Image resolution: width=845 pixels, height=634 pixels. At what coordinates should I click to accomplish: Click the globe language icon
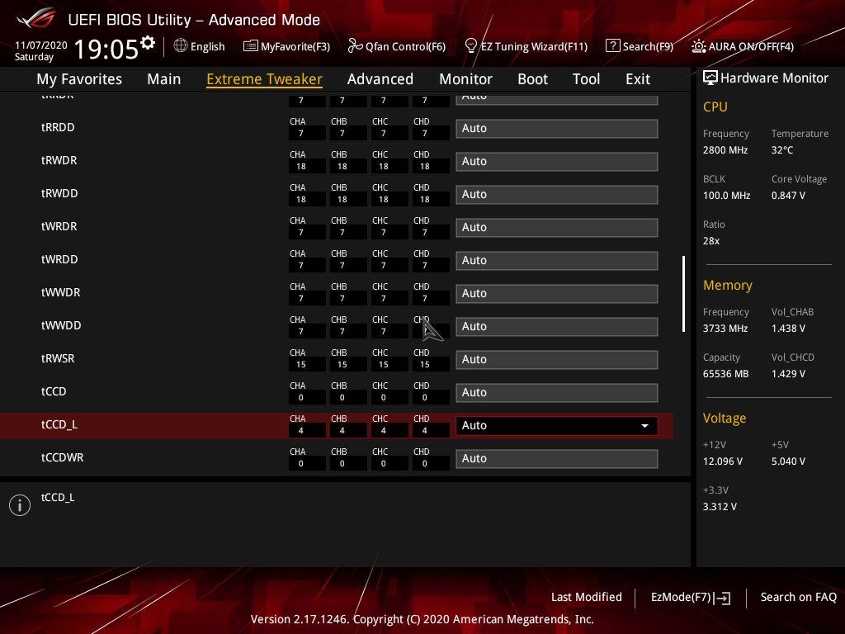coord(181,46)
